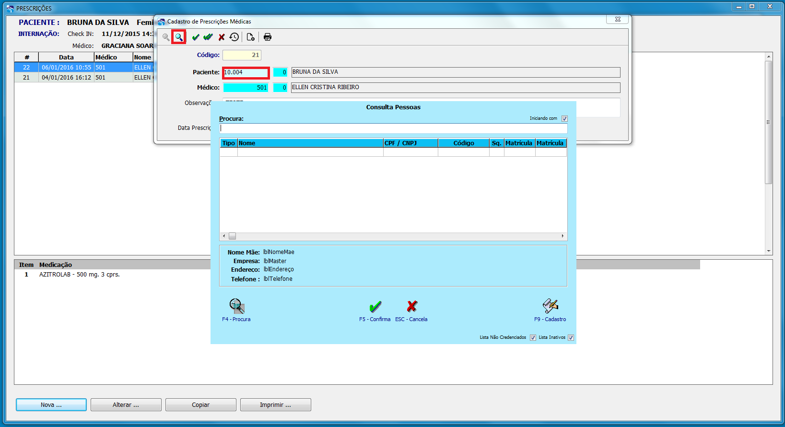Click the CPF / CNPJ column header
Screen dimensions: 785x427
point(410,143)
